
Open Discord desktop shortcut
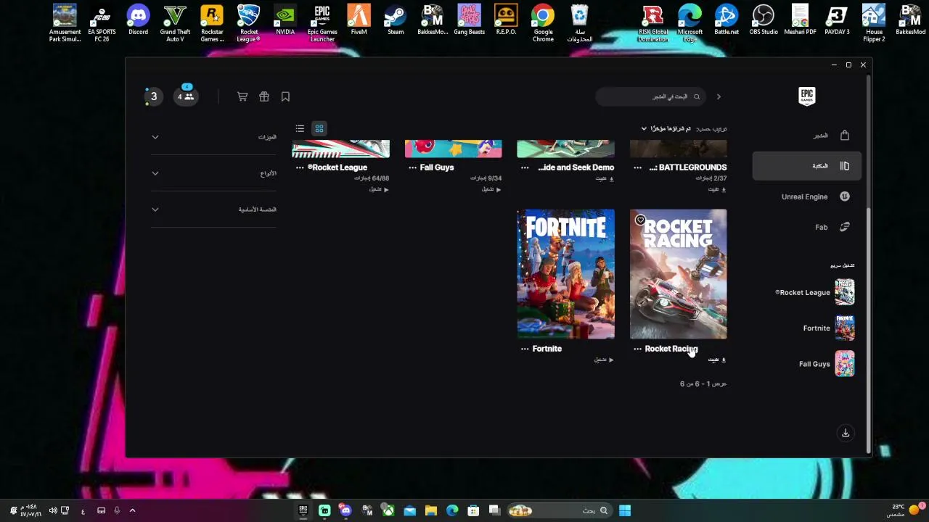pyautogui.click(x=138, y=20)
